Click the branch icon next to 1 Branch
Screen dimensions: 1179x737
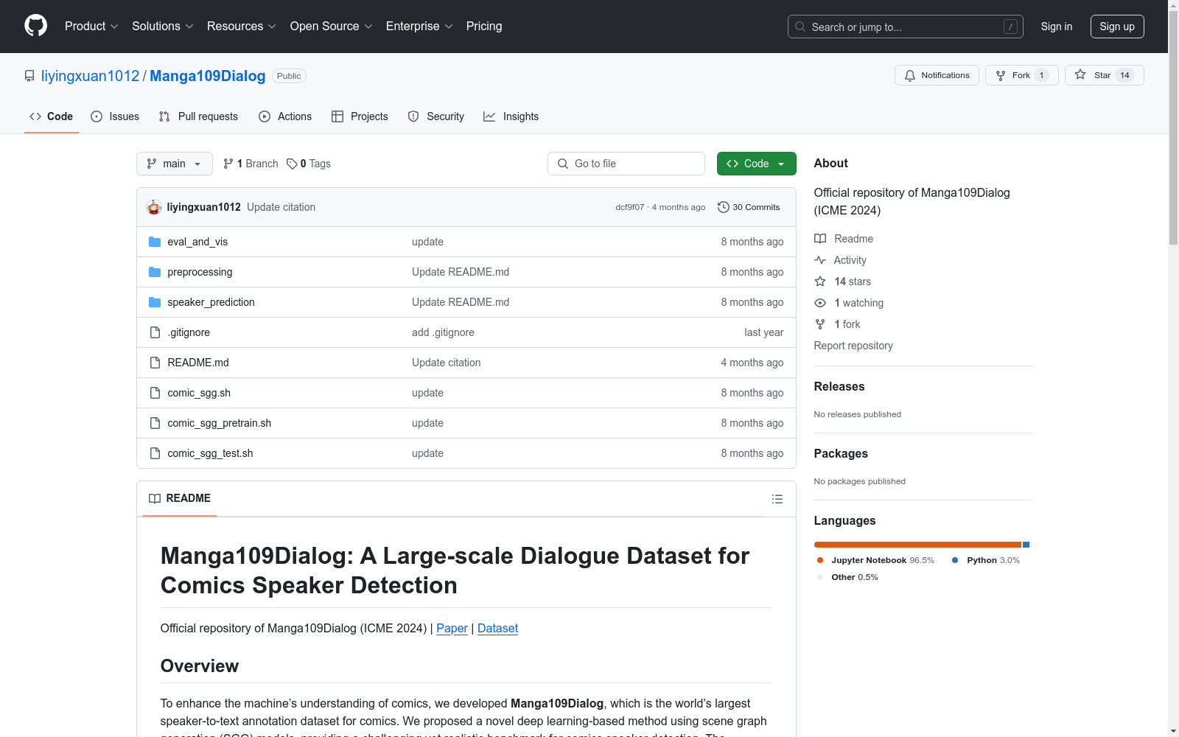tap(228, 164)
